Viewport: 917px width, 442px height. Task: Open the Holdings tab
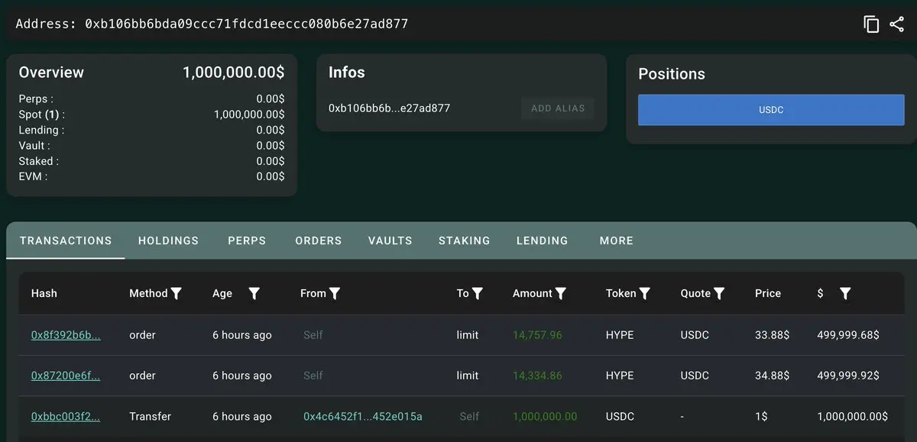[x=168, y=240]
